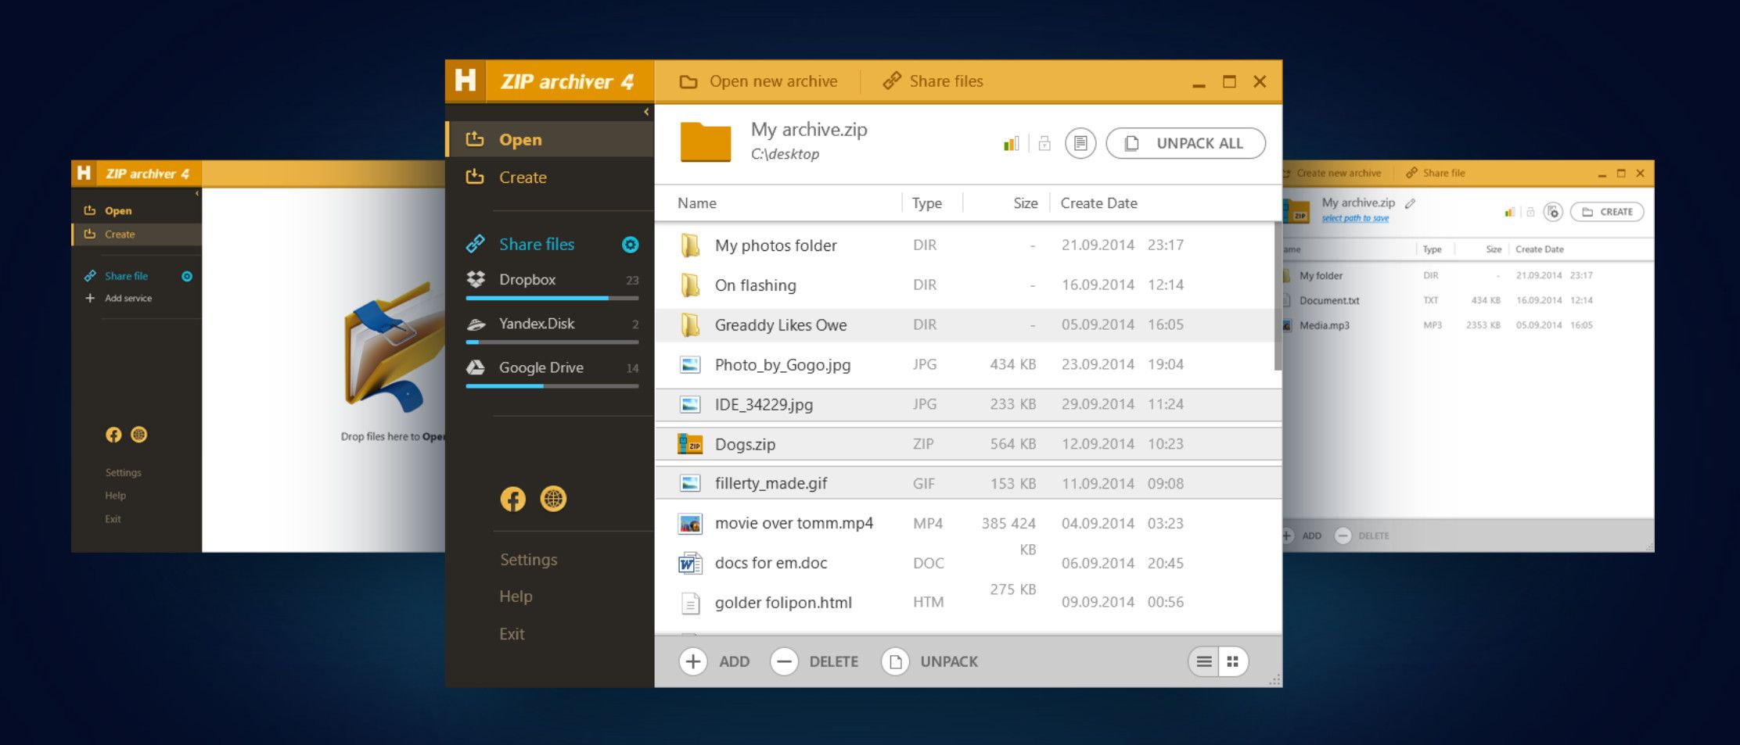Viewport: 1740px width, 745px height.
Task: Open Help in the left background window
Action: tap(115, 496)
